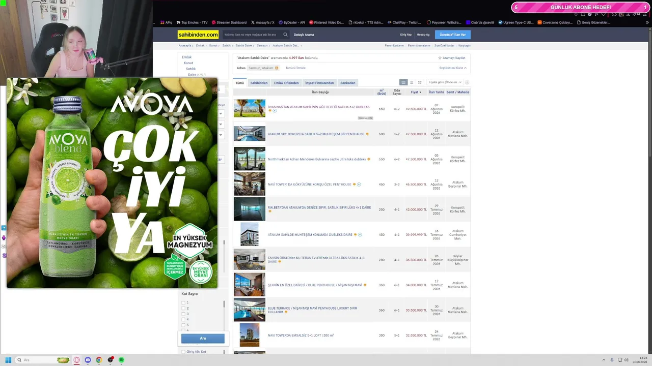Open the Top Emotes - 7TV bookmark

point(192,22)
